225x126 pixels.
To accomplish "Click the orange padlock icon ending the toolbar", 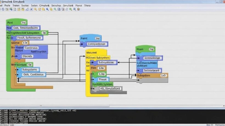I will pos(78,9).
